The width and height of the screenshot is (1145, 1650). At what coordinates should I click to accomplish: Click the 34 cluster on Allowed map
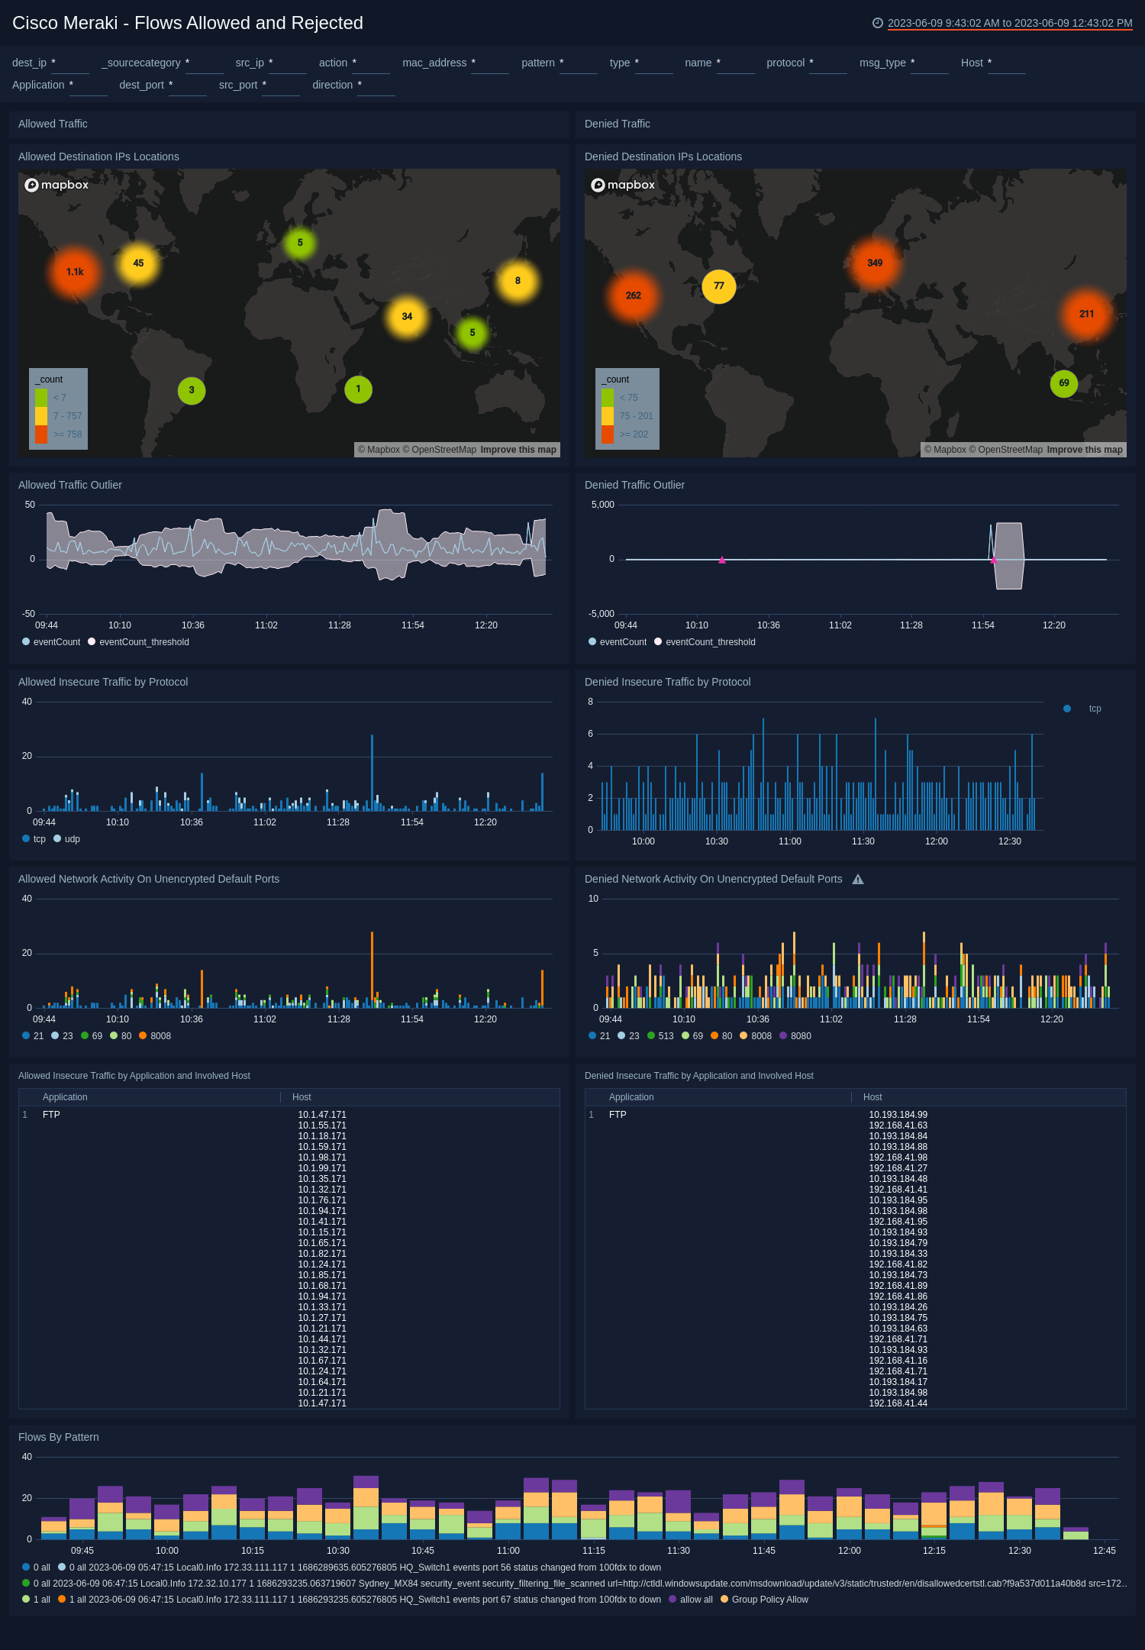pyautogui.click(x=407, y=316)
